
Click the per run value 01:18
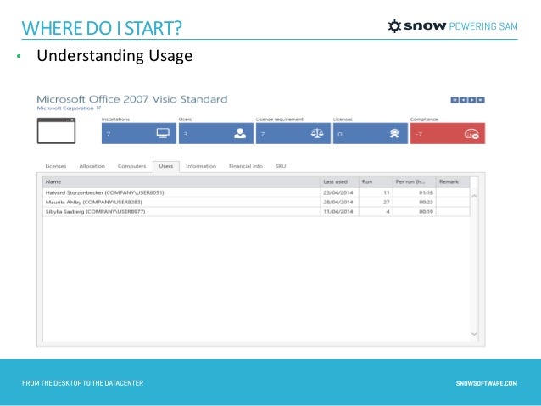(427, 192)
